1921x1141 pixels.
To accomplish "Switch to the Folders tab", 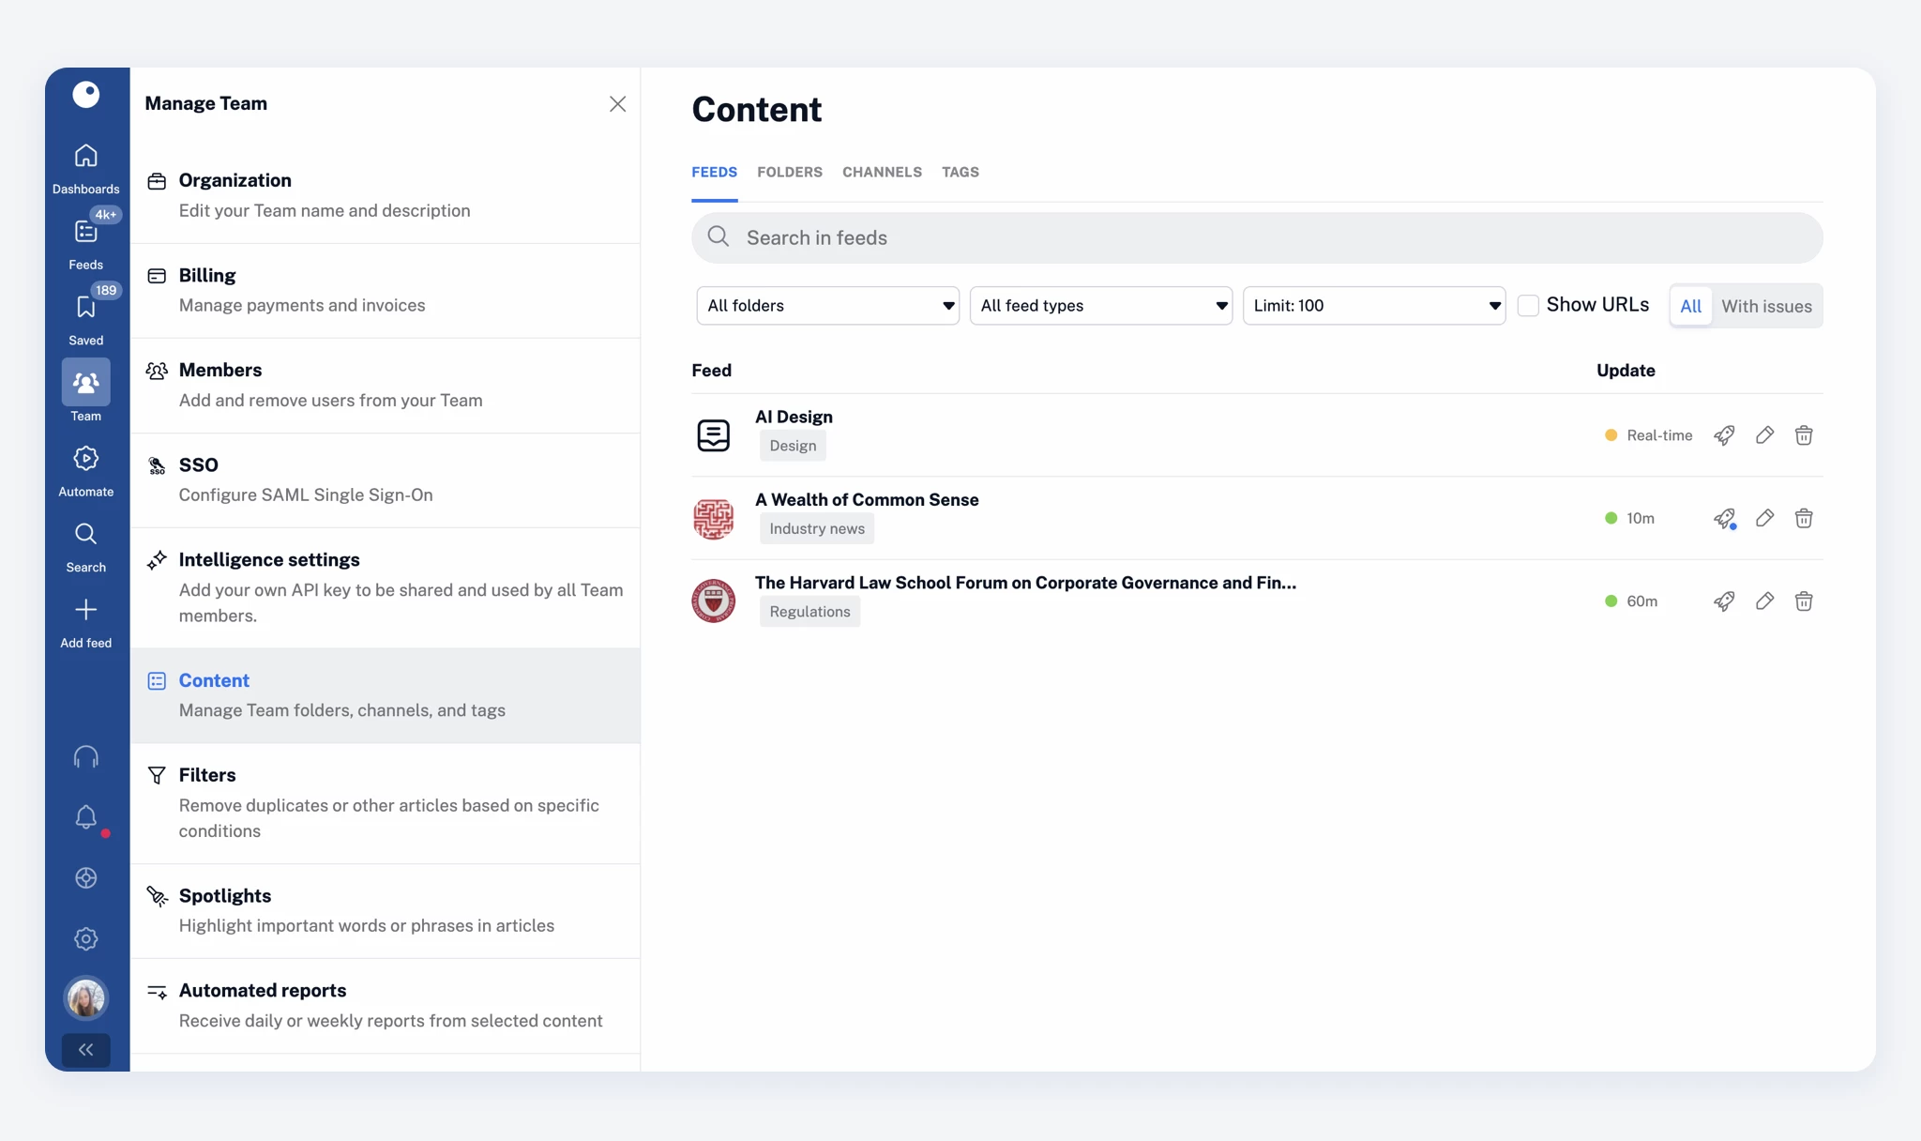I will click(789, 173).
